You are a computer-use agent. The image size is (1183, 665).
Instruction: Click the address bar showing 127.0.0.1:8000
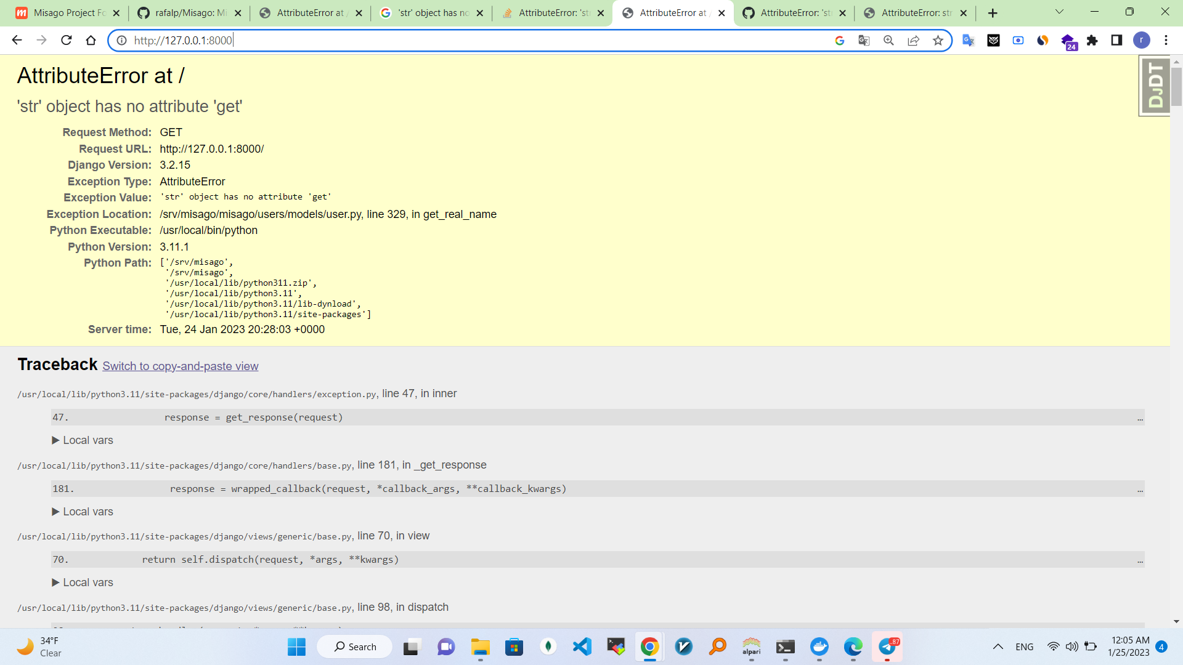[468, 41]
